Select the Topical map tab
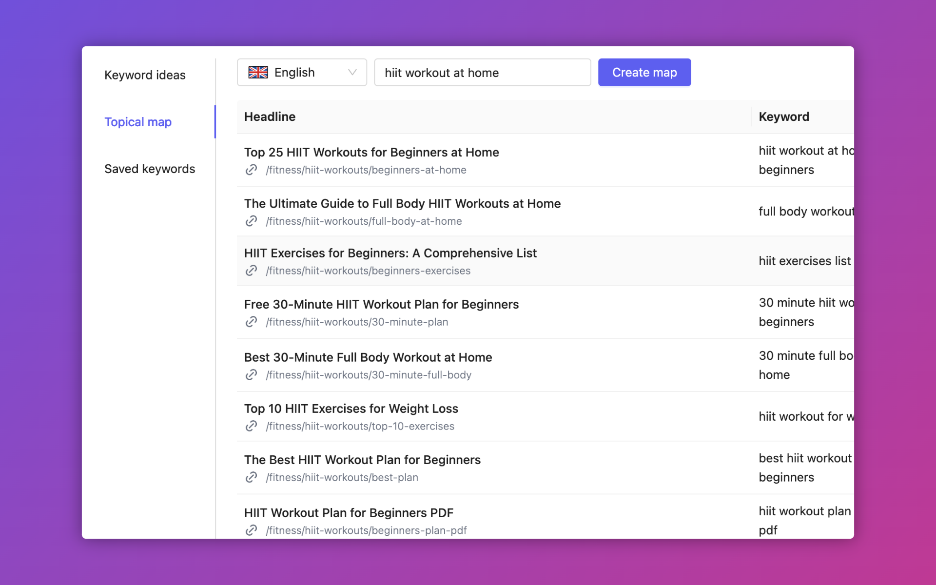 pos(138,122)
